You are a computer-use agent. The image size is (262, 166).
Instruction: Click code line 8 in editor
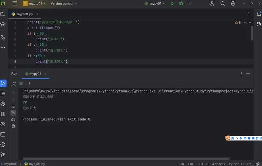(131, 61)
